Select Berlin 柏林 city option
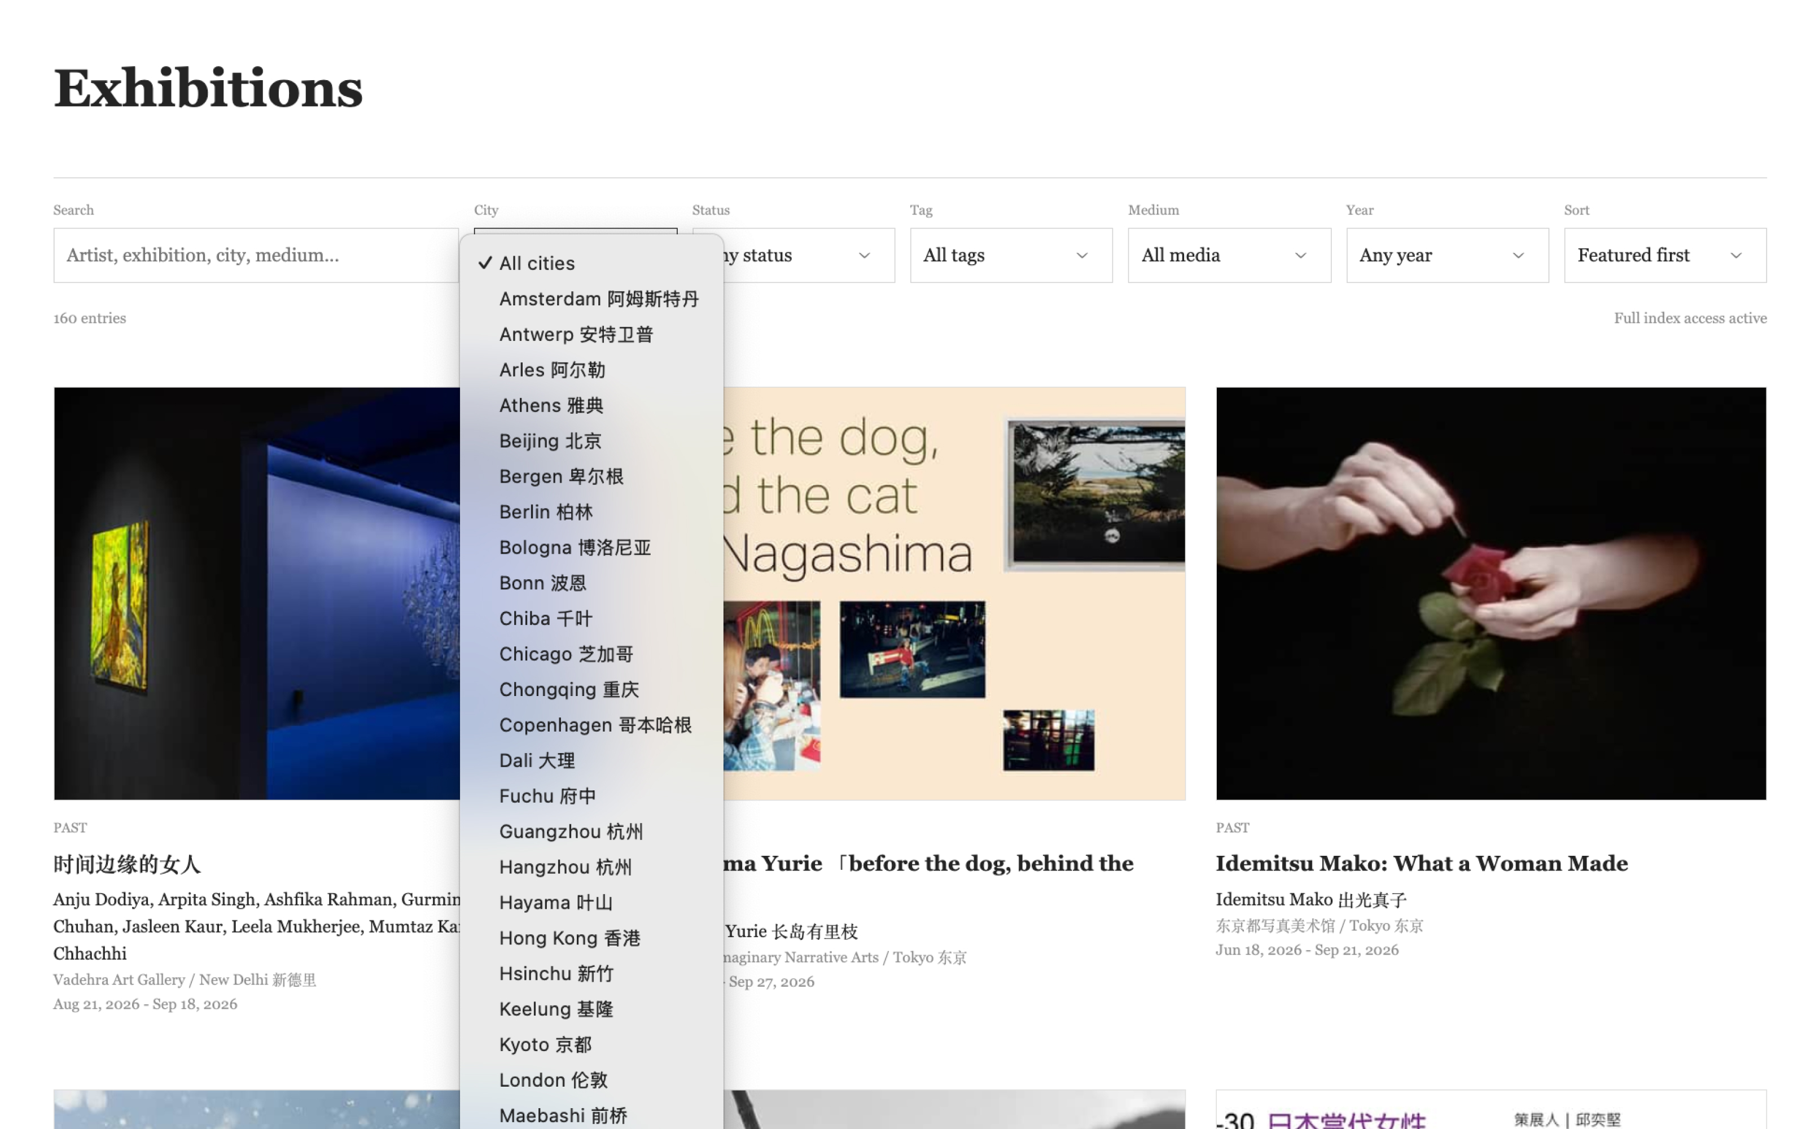This screenshot has width=1806, height=1129. (591, 511)
